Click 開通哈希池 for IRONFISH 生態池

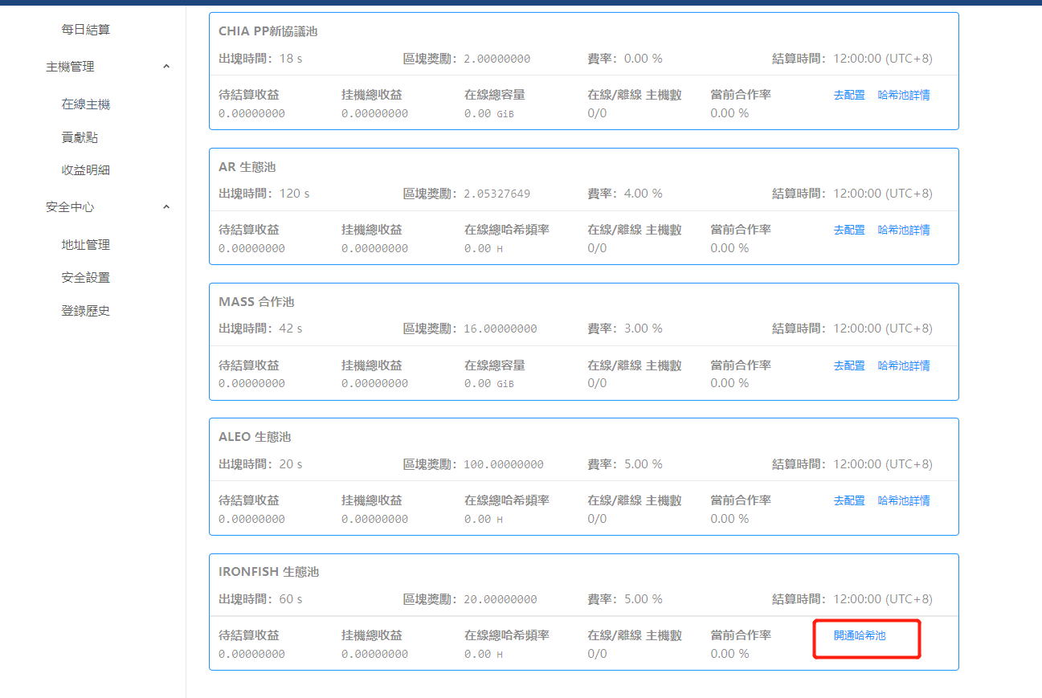point(860,635)
